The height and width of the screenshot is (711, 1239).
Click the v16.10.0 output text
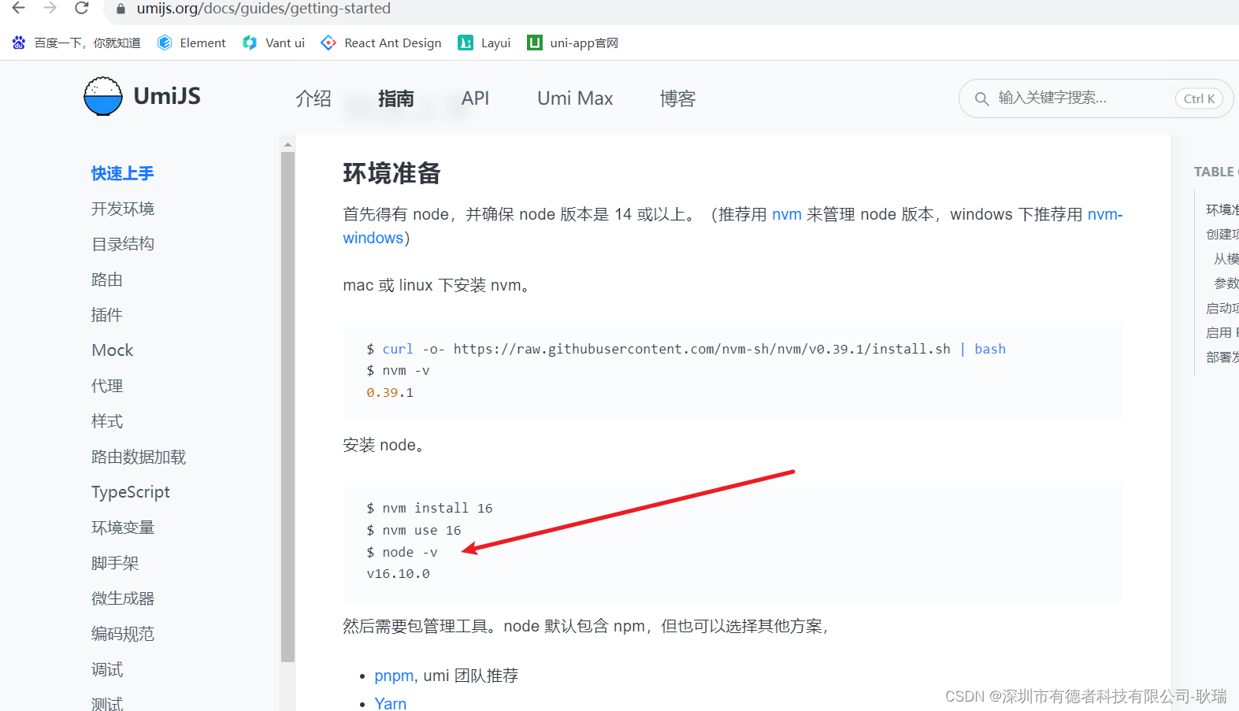pos(398,574)
